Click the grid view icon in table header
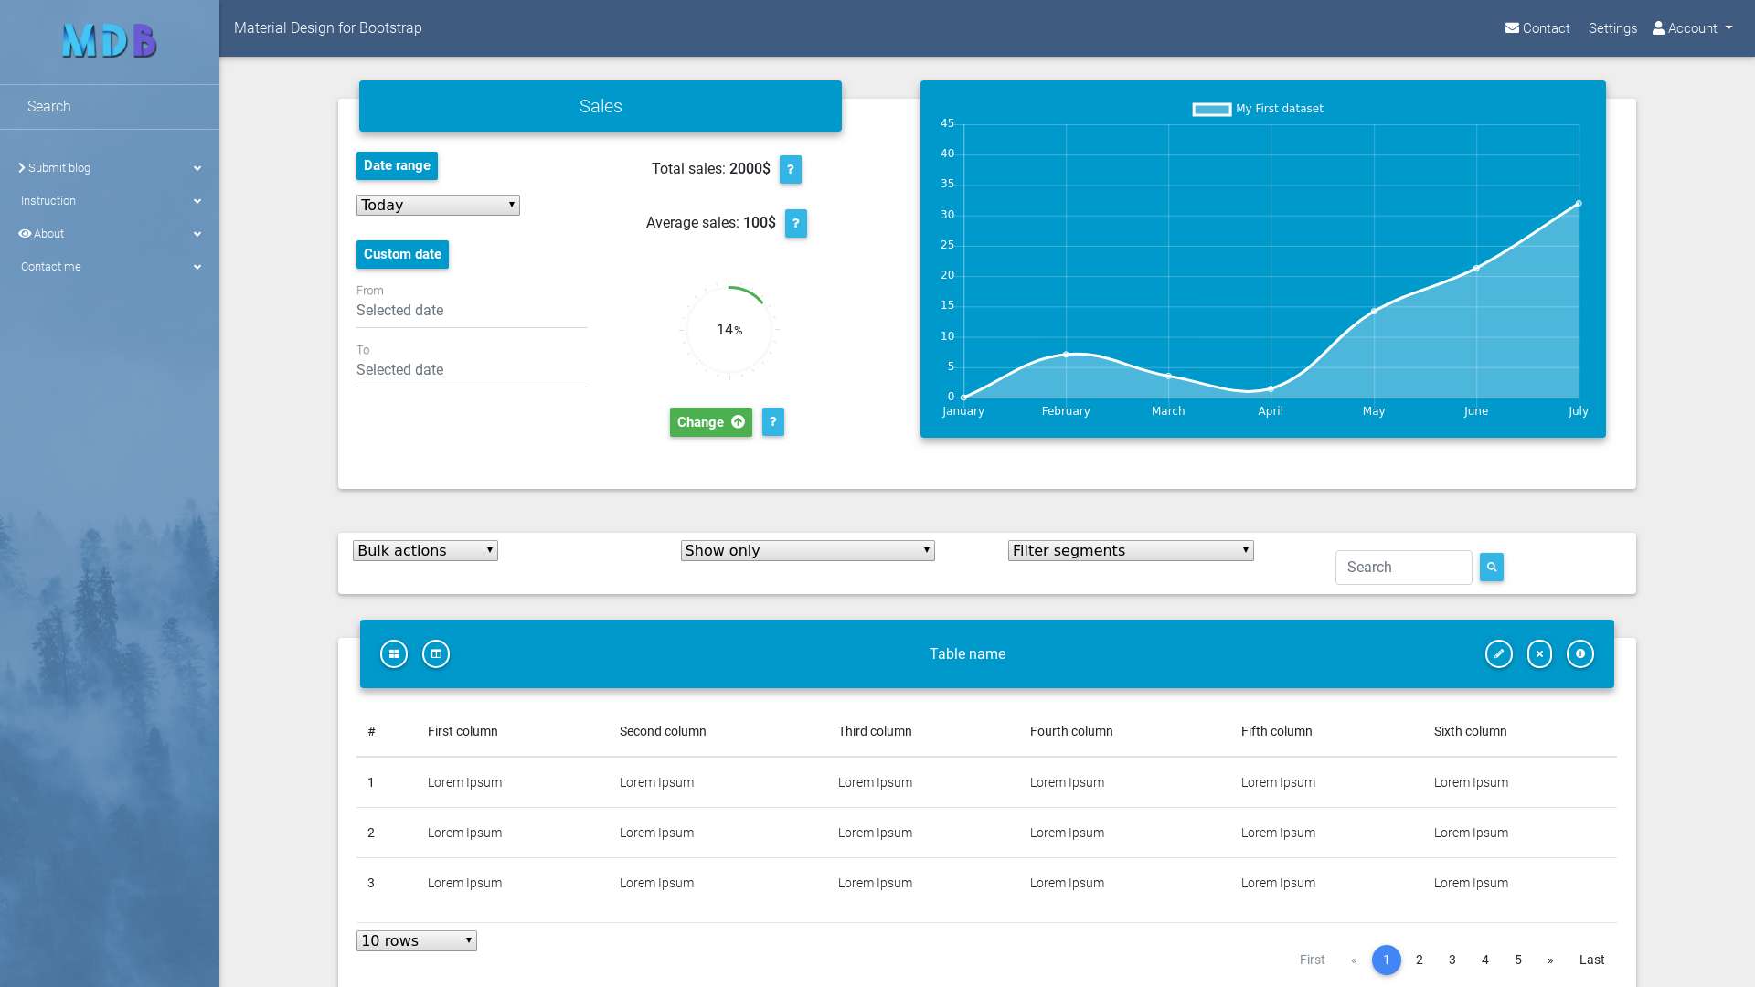The width and height of the screenshot is (1755, 987). pyautogui.click(x=394, y=654)
